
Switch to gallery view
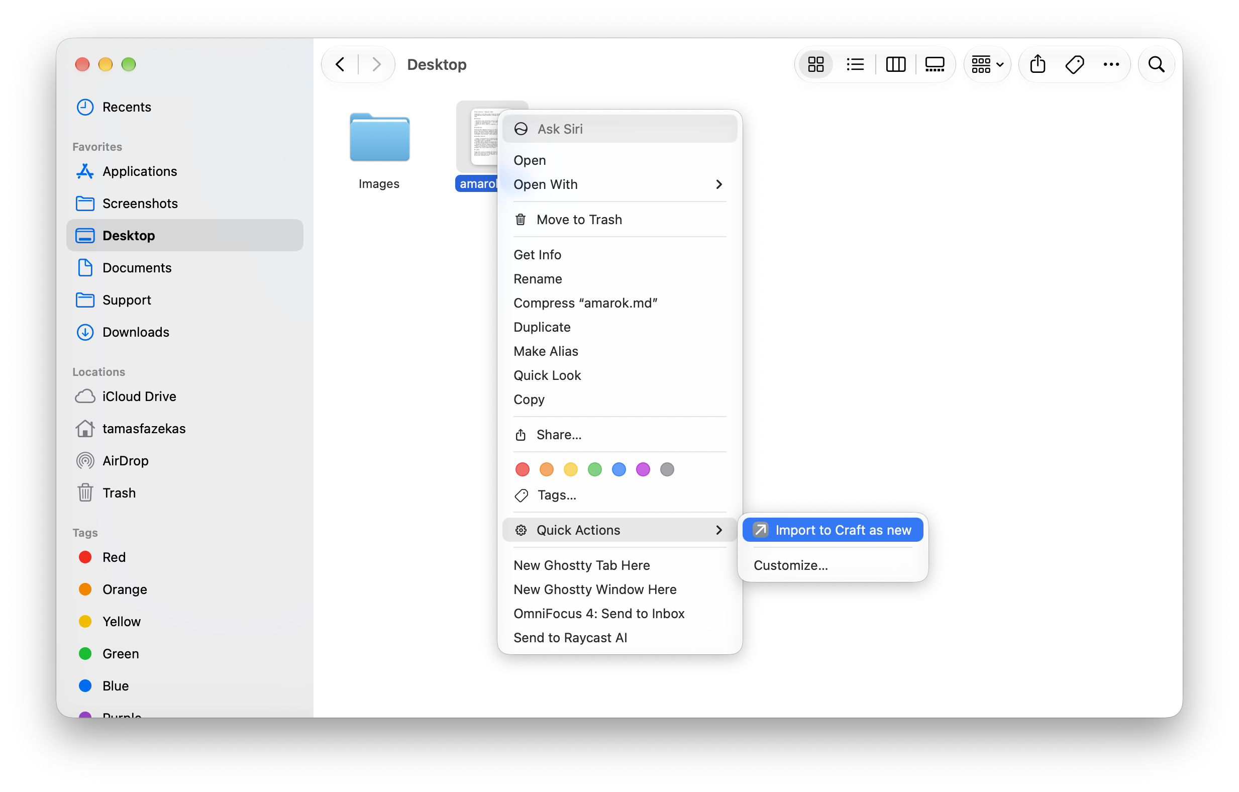tap(935, 64)
